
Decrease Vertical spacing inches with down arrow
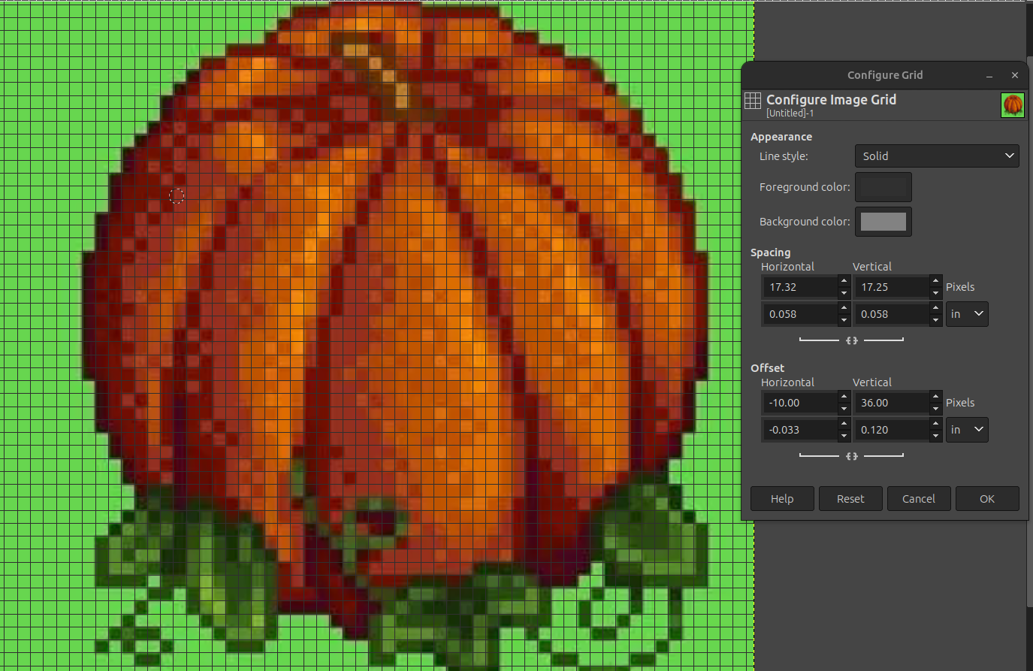click(935, 320)
